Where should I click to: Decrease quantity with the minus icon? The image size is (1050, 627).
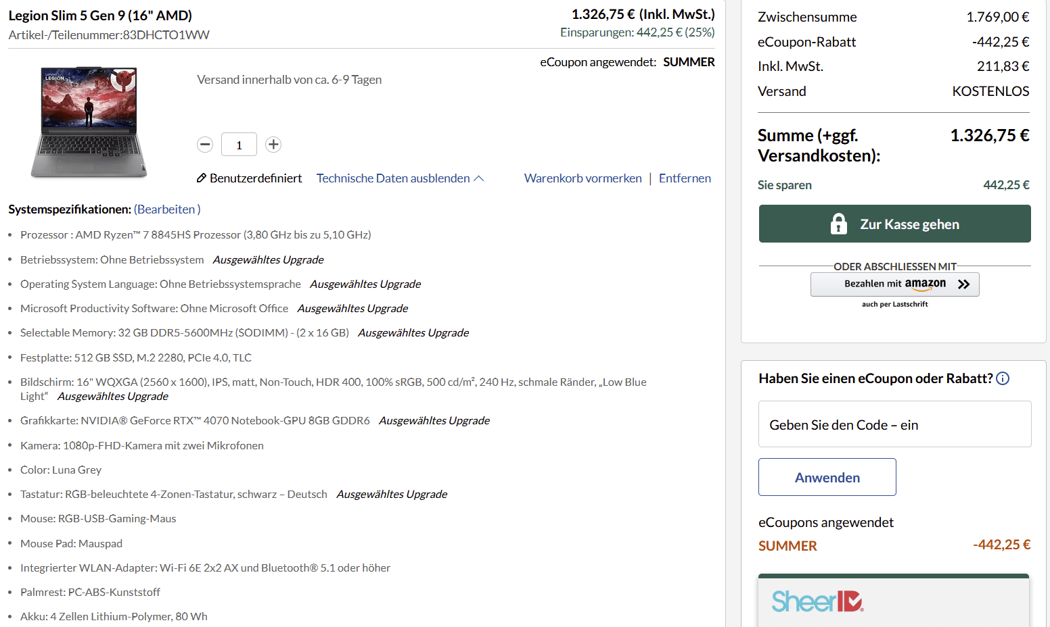point(205,145)
